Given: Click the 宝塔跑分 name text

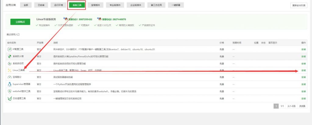Looking at the screenshot, I should 17,77.
